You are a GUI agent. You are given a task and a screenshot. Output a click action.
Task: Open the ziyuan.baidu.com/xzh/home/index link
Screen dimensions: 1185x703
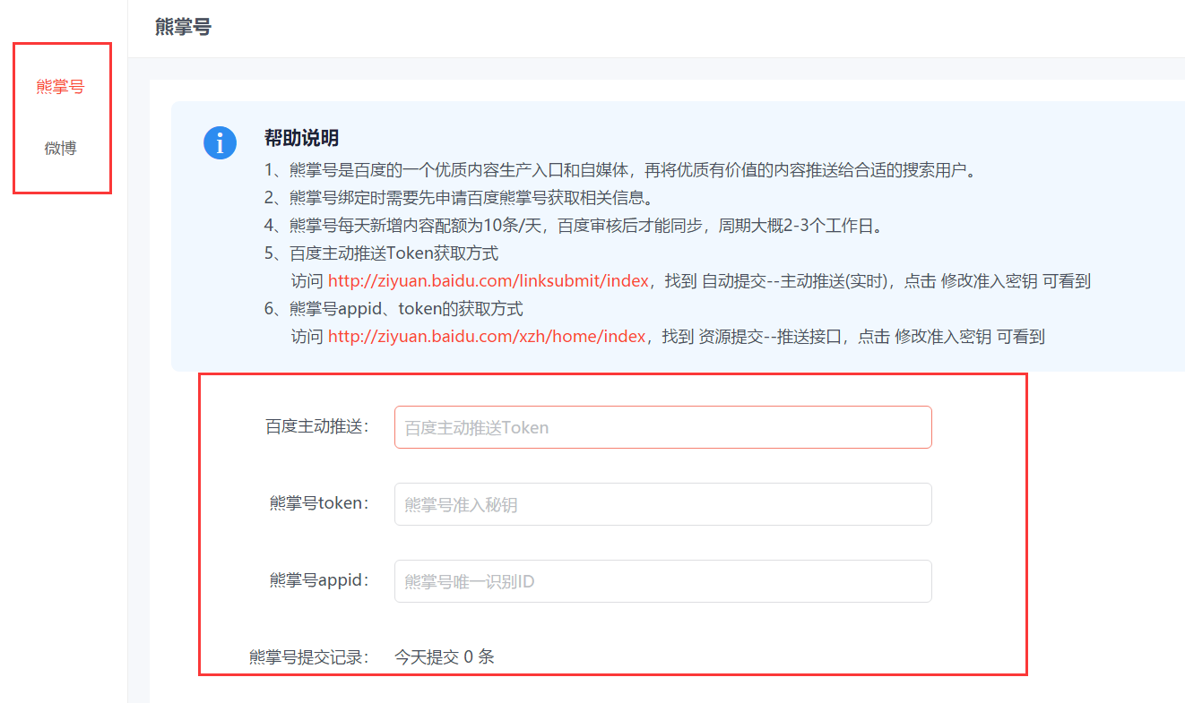[x=487, y=337]
